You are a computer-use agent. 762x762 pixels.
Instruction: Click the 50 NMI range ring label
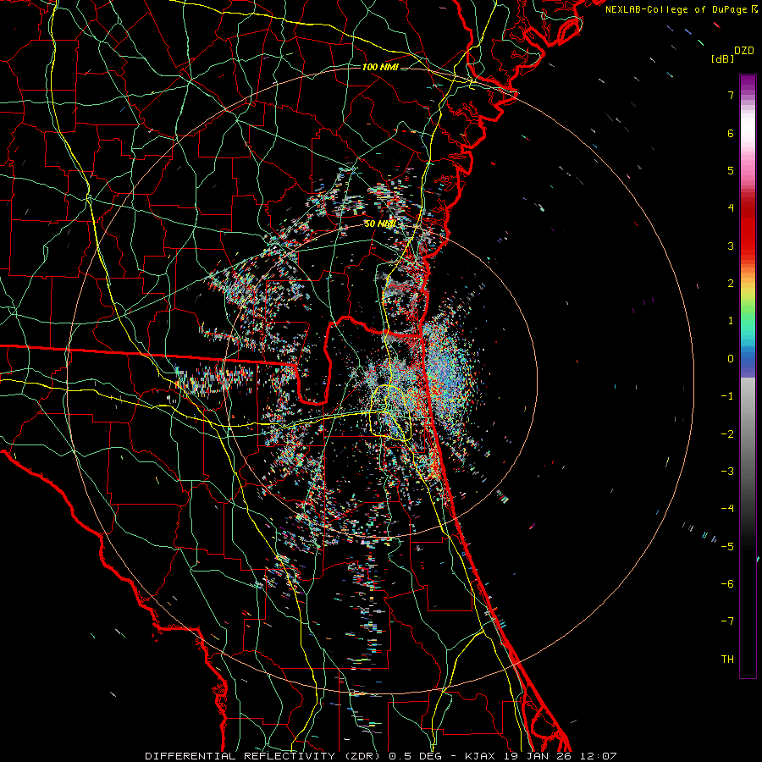pyautogui.click(x=379, y=224)
